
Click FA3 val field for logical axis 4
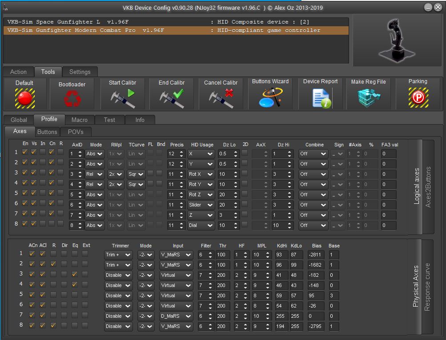click(389, 184)
